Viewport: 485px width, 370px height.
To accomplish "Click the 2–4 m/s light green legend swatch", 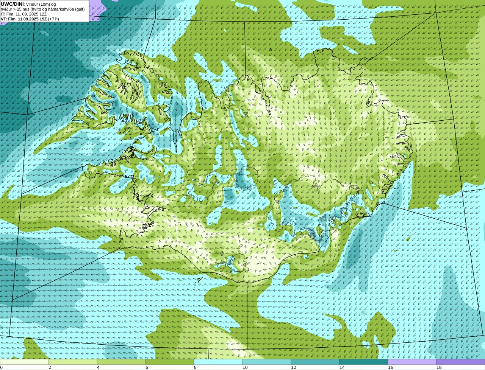I will (73, 362).
